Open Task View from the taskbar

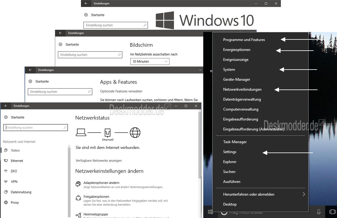coord(333,212)
